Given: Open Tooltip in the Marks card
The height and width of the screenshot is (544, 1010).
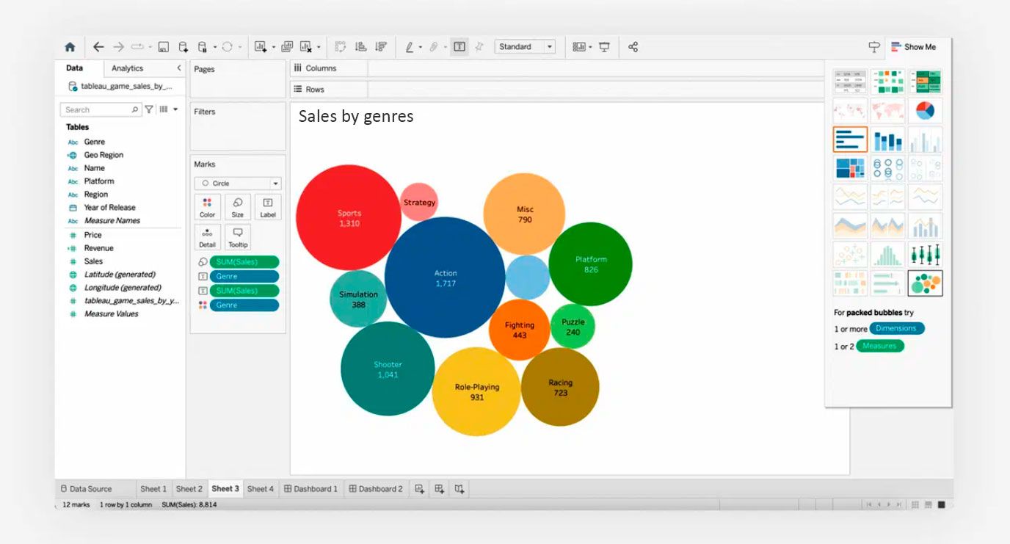Looking at the screenshot, I should (238, 238).
